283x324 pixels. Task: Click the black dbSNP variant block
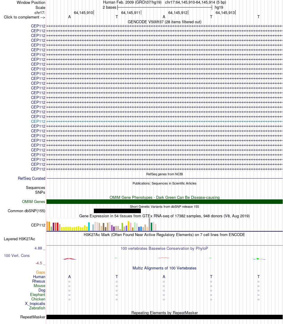[x=117, y=211]
